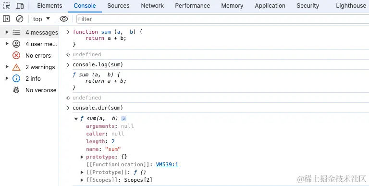Screen dimensions: 369x186
Task: Select the warnings triangle icon in sidebar
Action: tap(16, 67)
